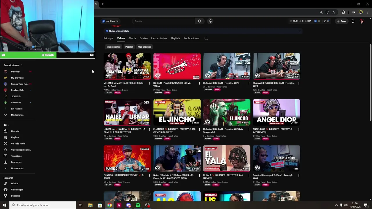Open options for EL YALA Freestyle #44 video
Image resolution: width=372 pixels, height=209 pixels.
click(x=249, y=176)
